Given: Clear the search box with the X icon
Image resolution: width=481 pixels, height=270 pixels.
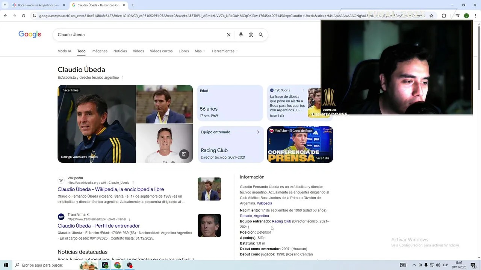Looking at the screenshot, I should point(228,35).
